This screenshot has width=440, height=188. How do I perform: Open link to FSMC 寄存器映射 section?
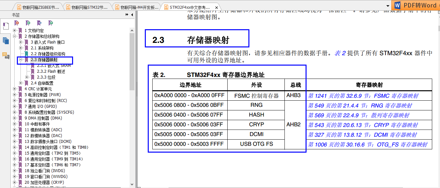click(x=363, y=96)
